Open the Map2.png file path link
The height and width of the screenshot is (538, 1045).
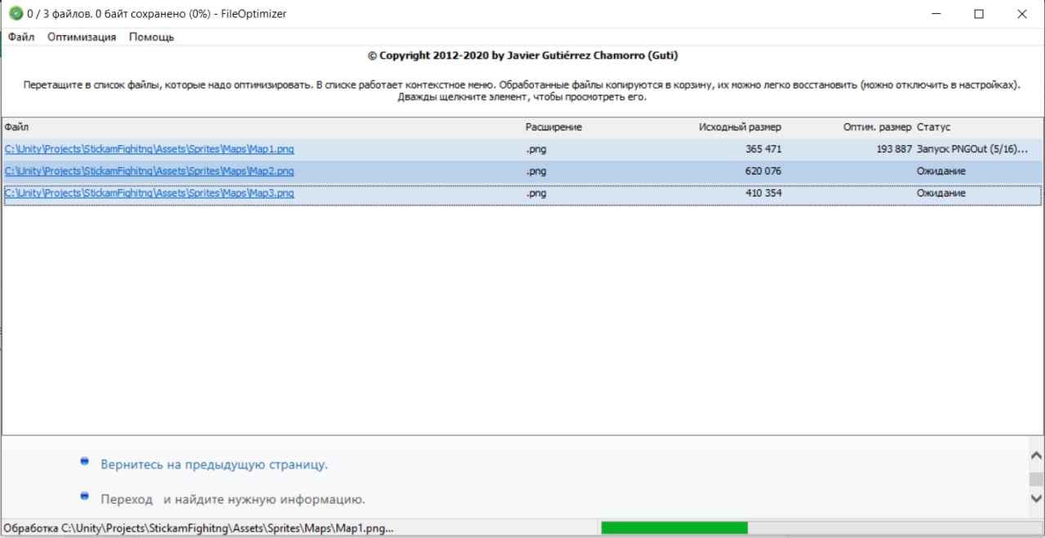click(149, 171)
